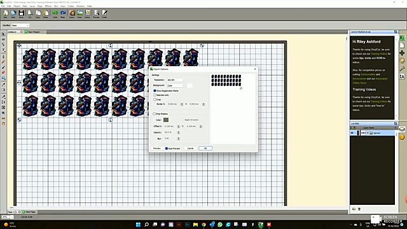Open the File menu

pos(3,6)
